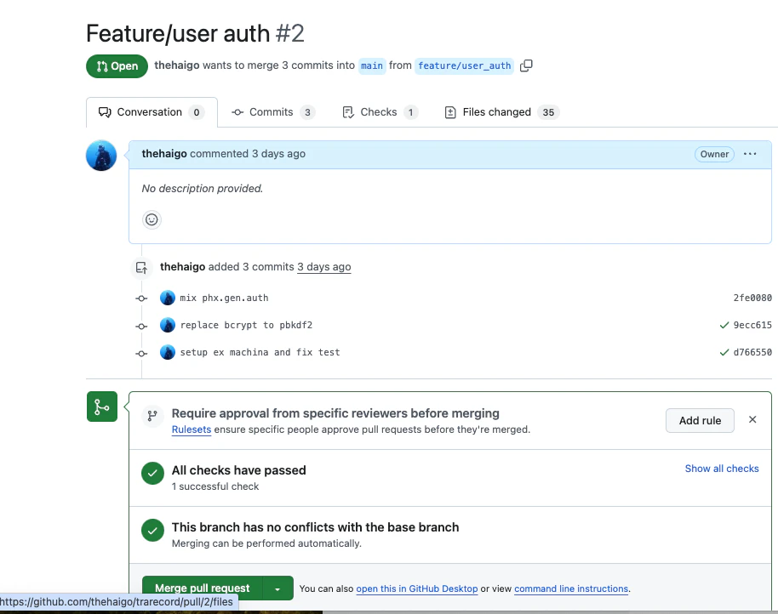Click thehaigo username in the comment header
Viewport: 778px width, 614px height.
[x=164, y=154]
